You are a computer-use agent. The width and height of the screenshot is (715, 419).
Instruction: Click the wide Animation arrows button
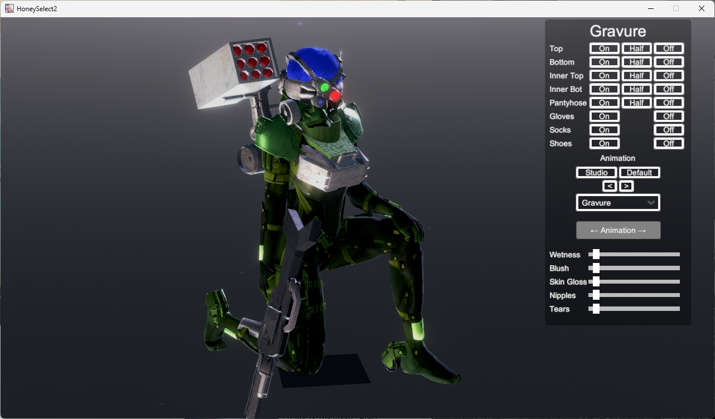pos(618,230)
